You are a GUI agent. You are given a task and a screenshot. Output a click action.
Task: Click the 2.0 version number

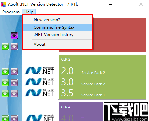tap(67, 71)
